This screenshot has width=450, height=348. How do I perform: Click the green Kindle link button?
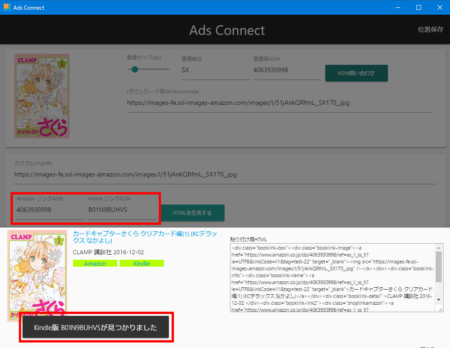[x=141, y=263]
